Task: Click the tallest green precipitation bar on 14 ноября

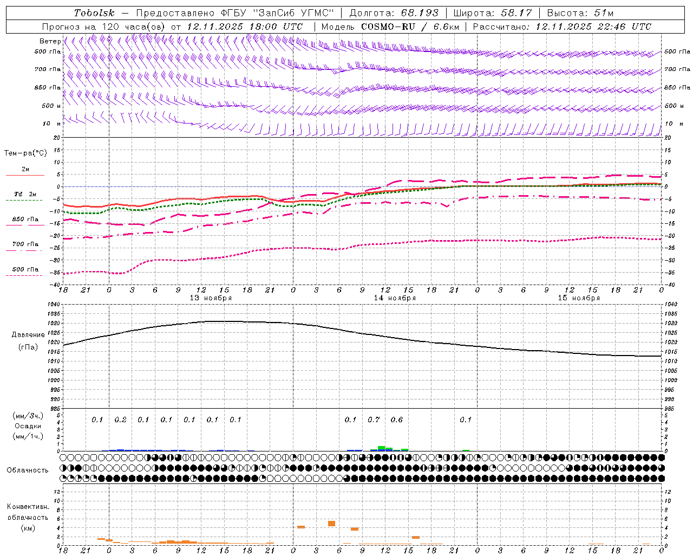Action: click(x=381, y=448)
